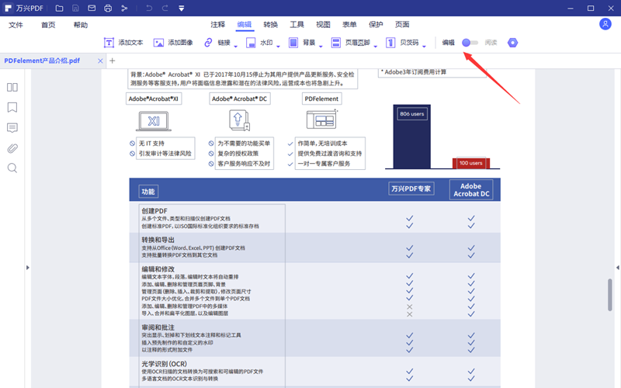This screenshot has height=388, width=621.
Task: Click the email envelope icon
Action: [x=91, y=9]
